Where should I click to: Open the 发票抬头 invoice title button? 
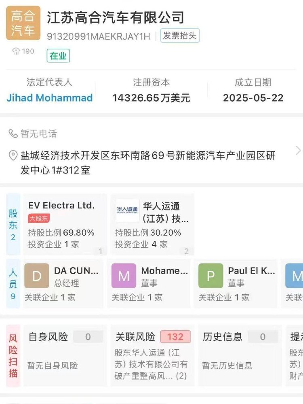click(x=180, y=36)
